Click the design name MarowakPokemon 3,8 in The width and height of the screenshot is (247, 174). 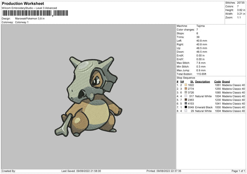[30, 18]
